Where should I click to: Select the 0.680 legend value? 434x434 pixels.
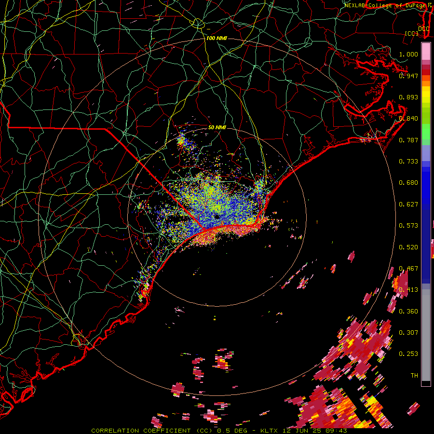[408, 183]
